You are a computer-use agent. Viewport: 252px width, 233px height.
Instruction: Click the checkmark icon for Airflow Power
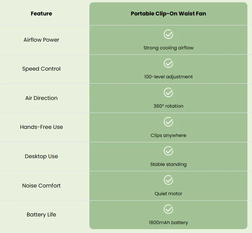pos(168,34)
